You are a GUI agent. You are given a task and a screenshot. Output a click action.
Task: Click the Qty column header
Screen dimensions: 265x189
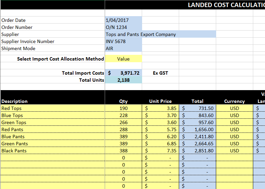123,101
